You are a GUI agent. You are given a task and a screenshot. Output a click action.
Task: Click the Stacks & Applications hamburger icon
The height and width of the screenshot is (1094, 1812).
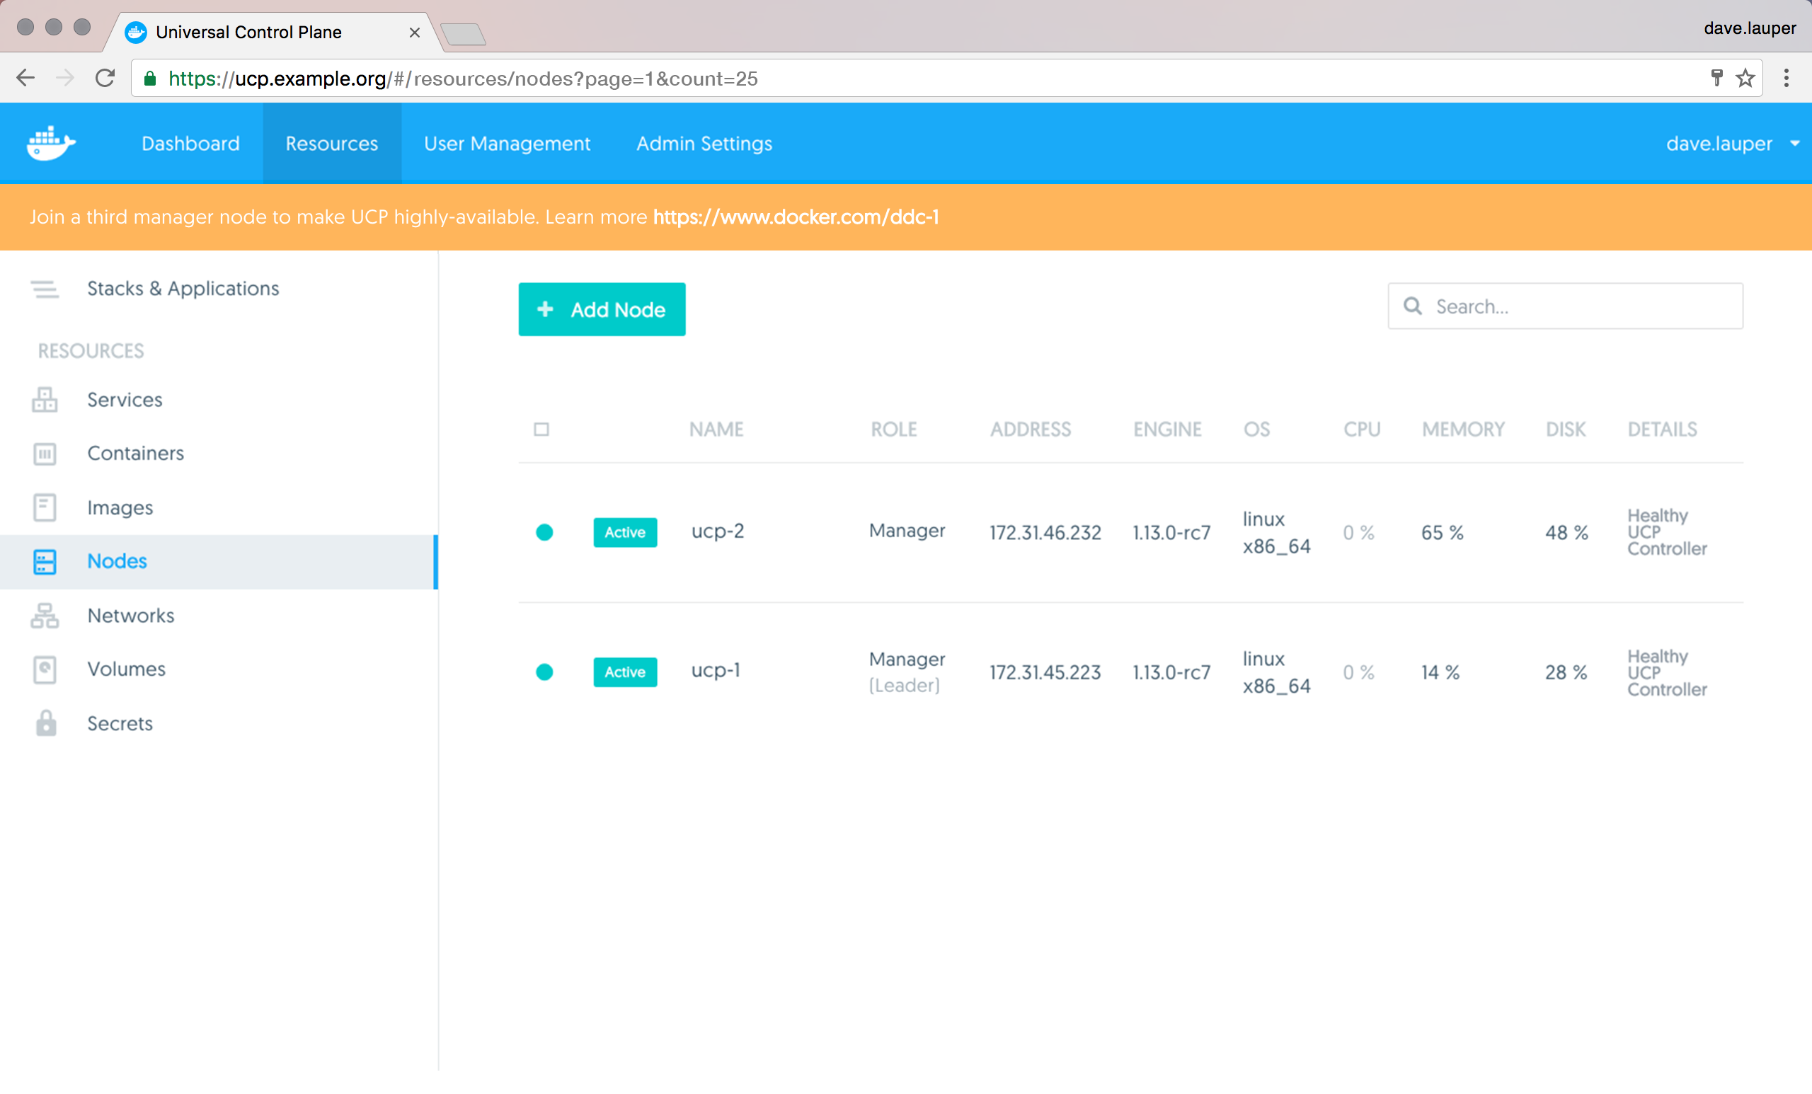(x=45, y=289)
